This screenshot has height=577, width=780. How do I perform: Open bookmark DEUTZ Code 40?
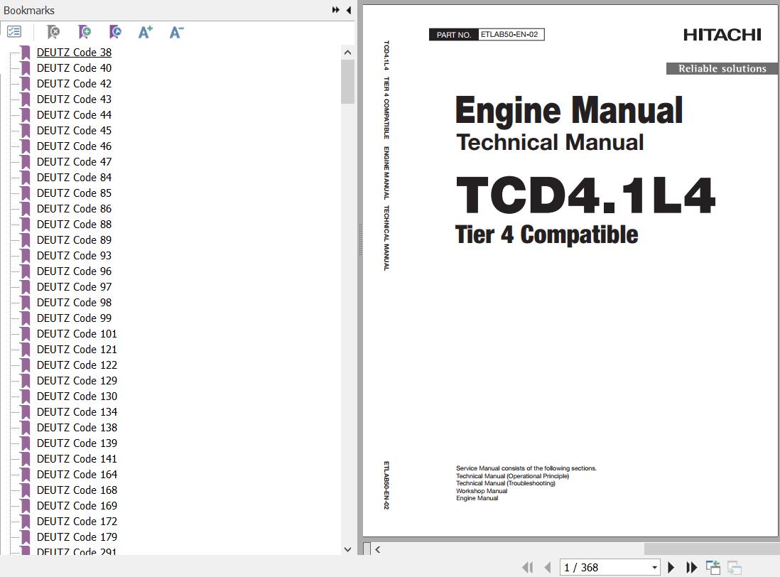point(74,68)
